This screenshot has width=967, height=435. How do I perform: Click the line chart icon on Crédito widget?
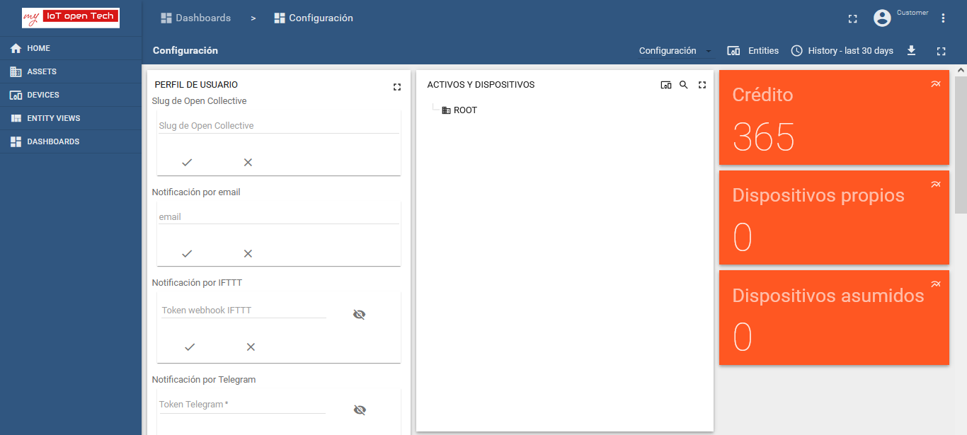point(935,83)
